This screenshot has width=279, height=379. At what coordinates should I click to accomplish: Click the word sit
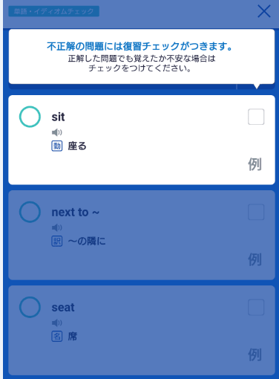(x=58, y=117)
